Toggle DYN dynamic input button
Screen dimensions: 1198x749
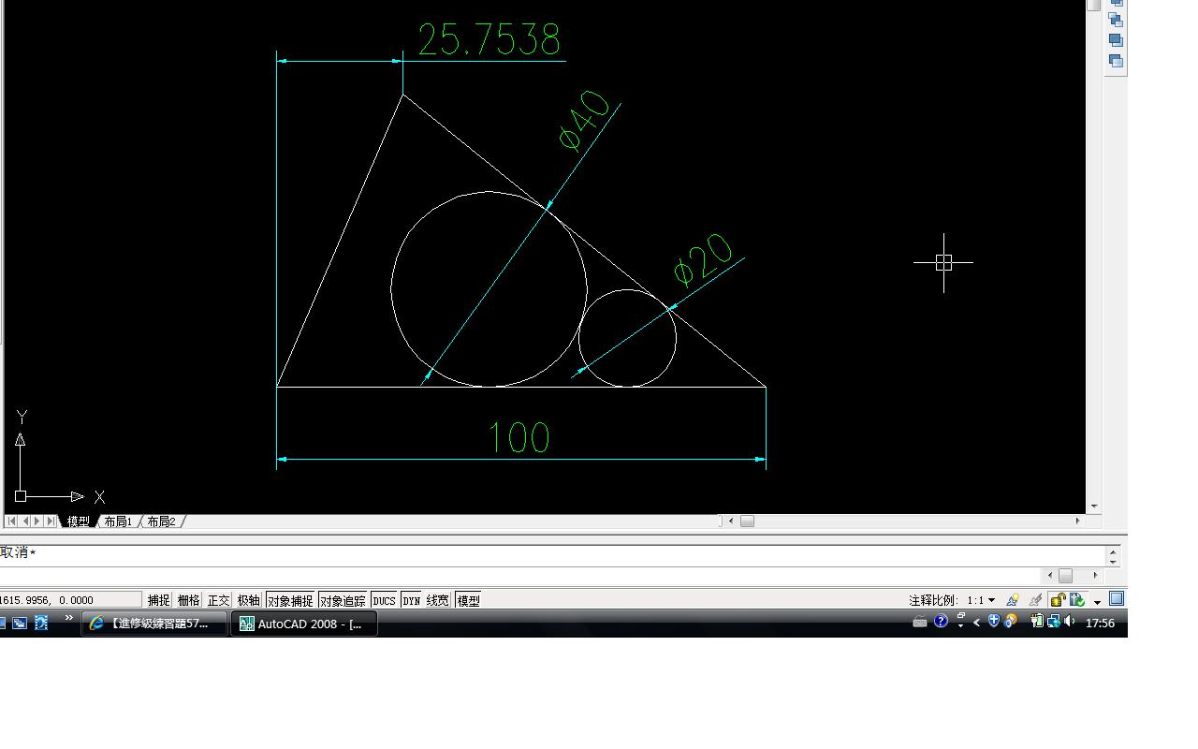coord(412,600)
